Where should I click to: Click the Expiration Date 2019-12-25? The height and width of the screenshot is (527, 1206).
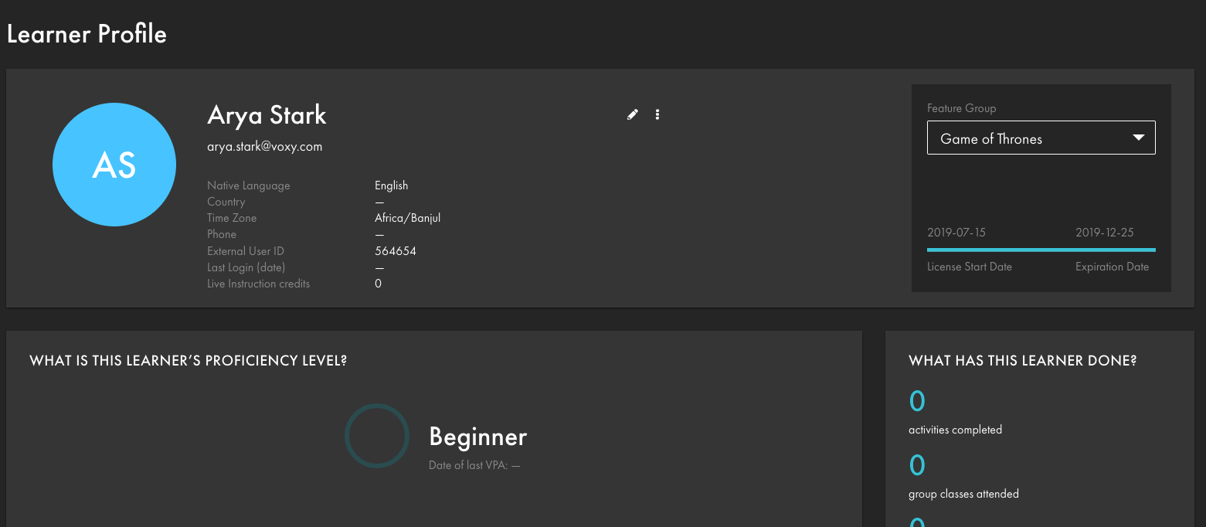click(1104, 232)
